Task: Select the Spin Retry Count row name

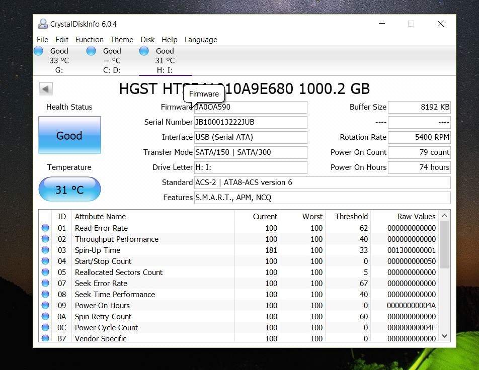Action: pyautogui.click(x=103, y=317)
